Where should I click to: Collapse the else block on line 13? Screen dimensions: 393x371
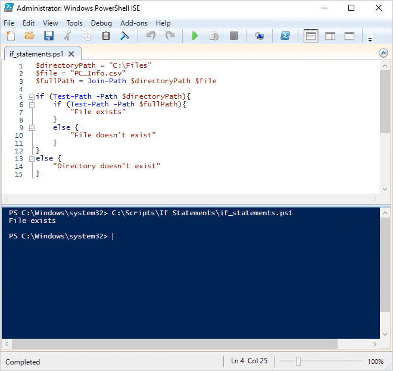[32, 159]
